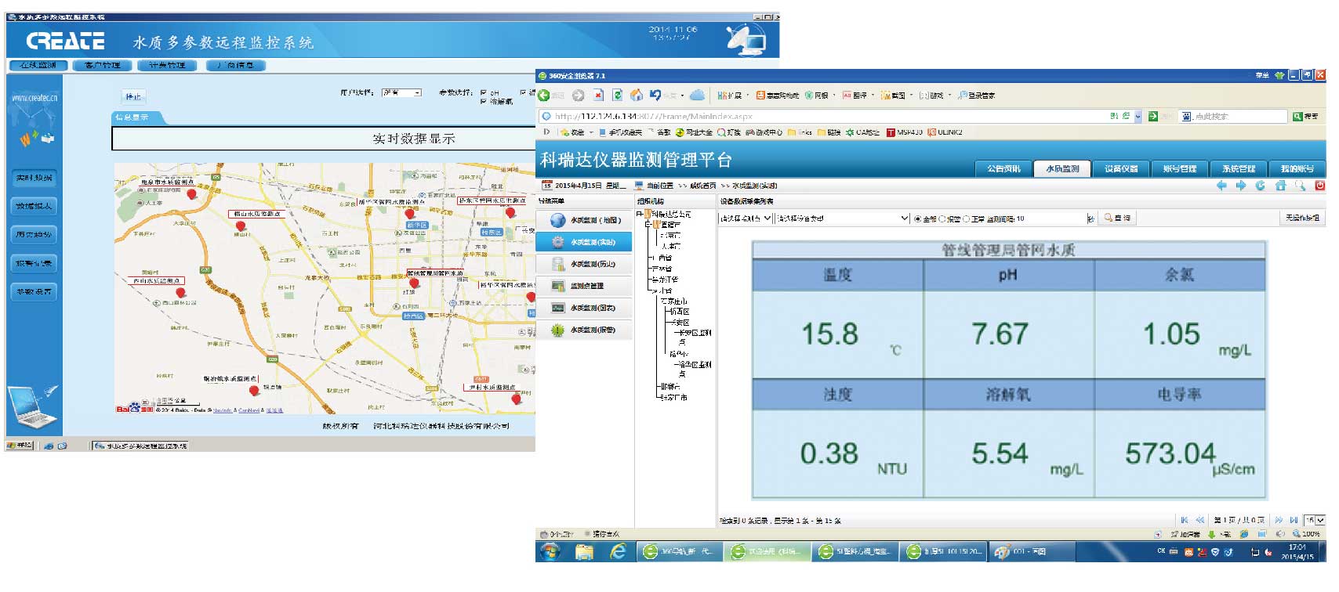
Task: Collapse the 科瑞达总公司 root tree node
Action: point(640,213)
